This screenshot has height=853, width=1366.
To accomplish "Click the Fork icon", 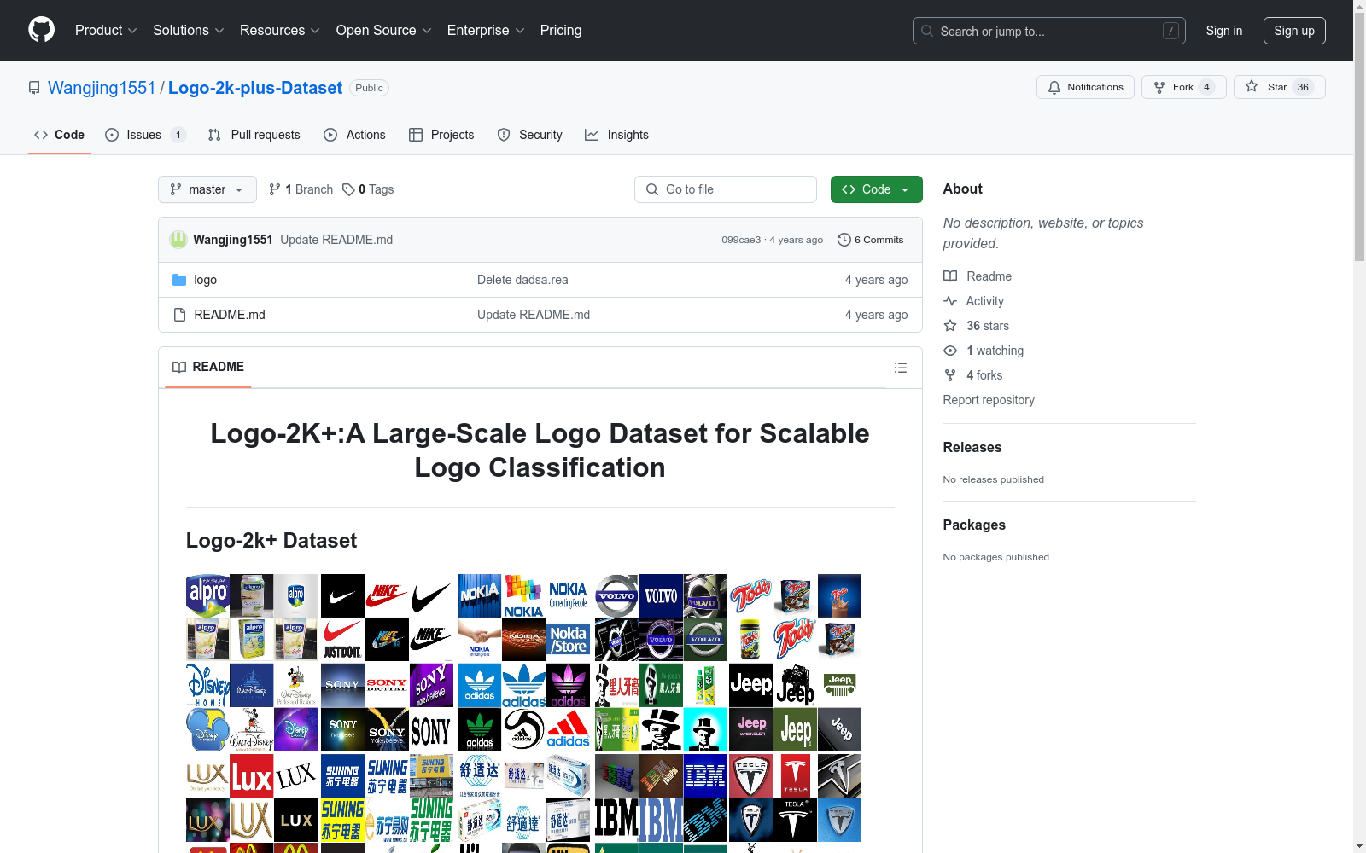I will point(1159,87).
